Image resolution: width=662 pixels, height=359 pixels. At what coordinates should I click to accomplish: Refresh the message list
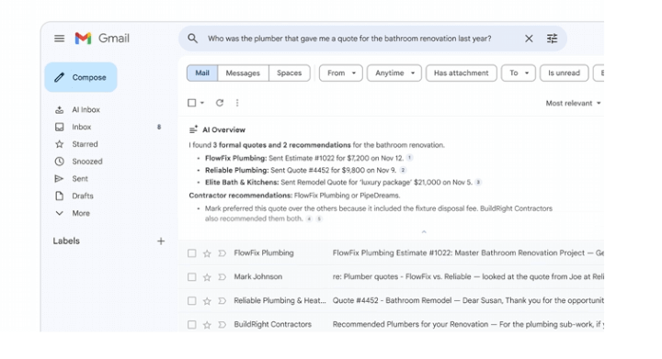coord(220,103)
